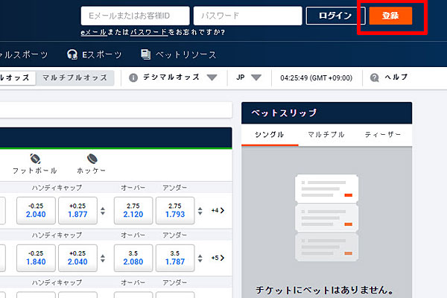Open the ティーザー betslip tab
This screenshot has width=447, height=298.
[x=383, y=135]
